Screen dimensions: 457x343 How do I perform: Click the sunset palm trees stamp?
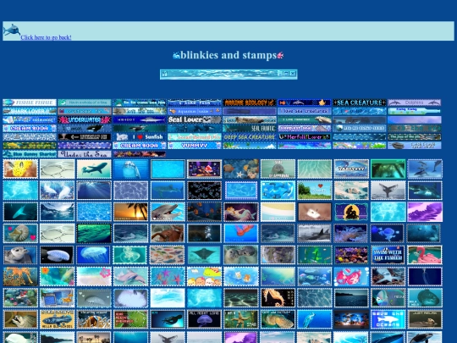point(131,212)
